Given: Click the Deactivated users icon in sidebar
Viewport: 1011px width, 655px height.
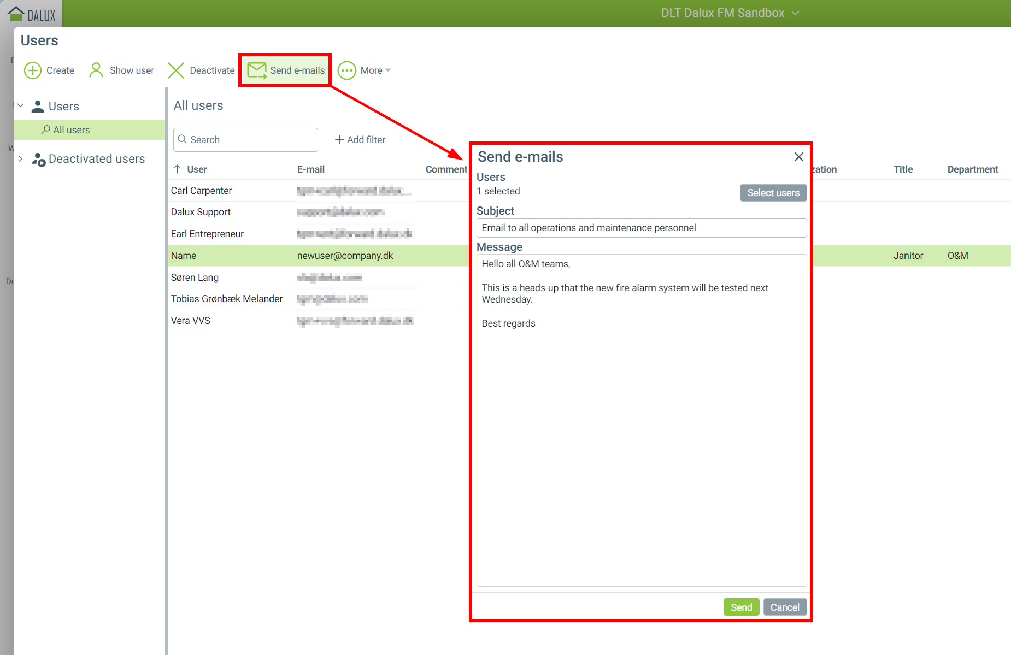Looking at the screenshot, I should coord(38,159).
